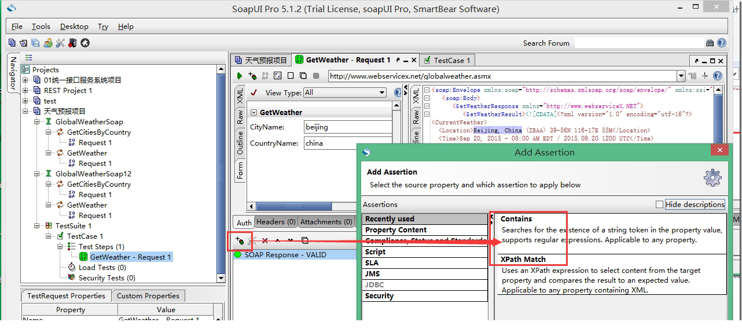Open the Tools menu
This screenshot has height=333, width=742.
pos(41,26)
